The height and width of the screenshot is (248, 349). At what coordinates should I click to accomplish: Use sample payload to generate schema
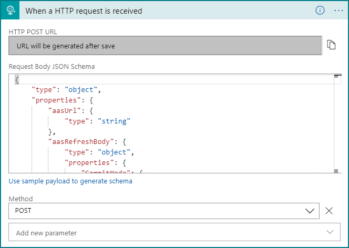tap(70, 181)
